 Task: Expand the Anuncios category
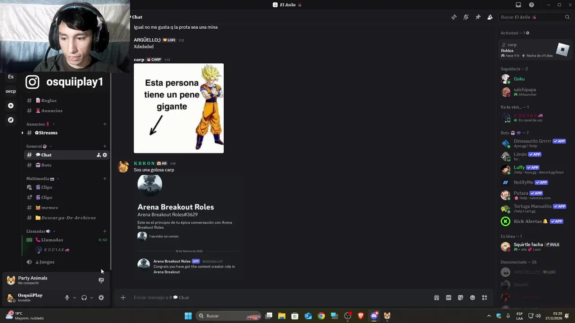pos(40,124)
